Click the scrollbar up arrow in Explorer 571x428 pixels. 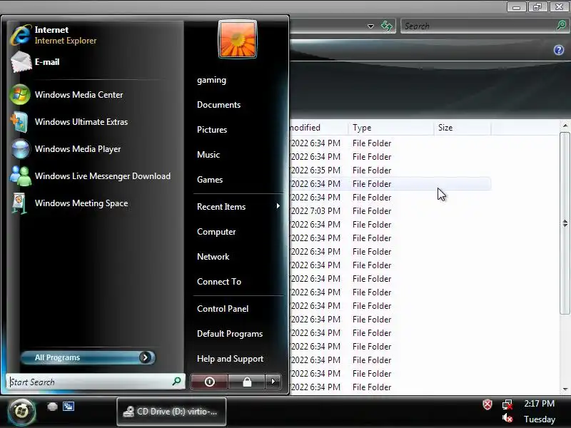[x=565, y=126]
